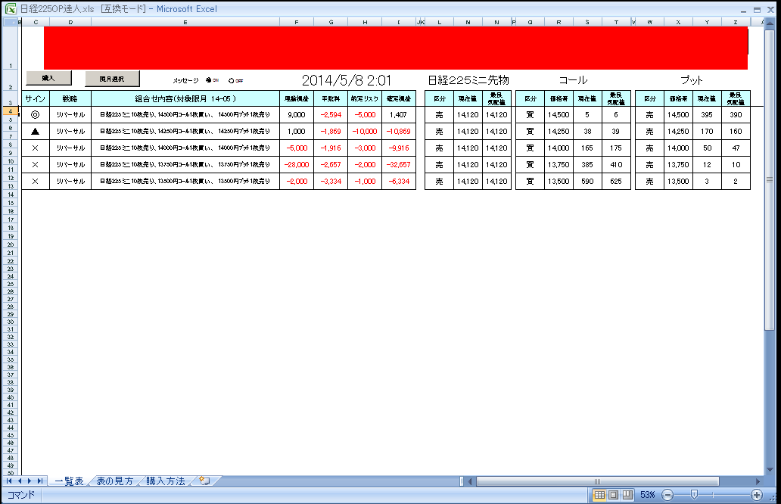Select the message OFF radio button
The height and width of the screenshot is (504, 781).
click(x=231, y=81)
